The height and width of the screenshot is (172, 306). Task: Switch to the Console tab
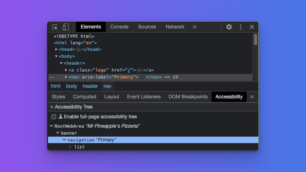tap(119, 27)
